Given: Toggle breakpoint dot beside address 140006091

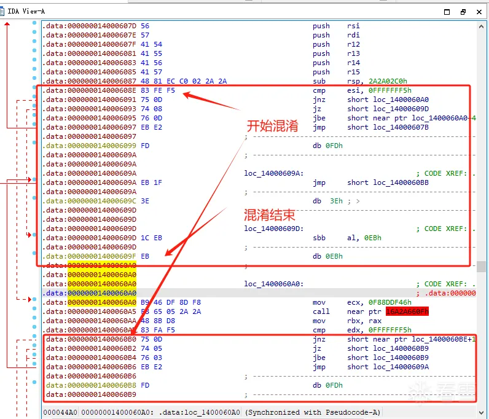Looking at the screenshot, I should (x=34, y=96).
